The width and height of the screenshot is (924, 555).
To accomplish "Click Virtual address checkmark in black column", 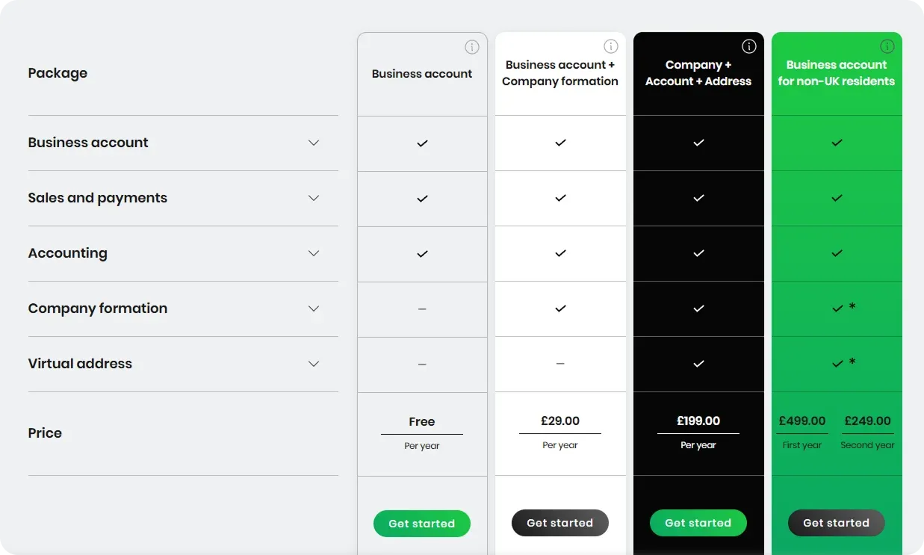I will 698,364.
